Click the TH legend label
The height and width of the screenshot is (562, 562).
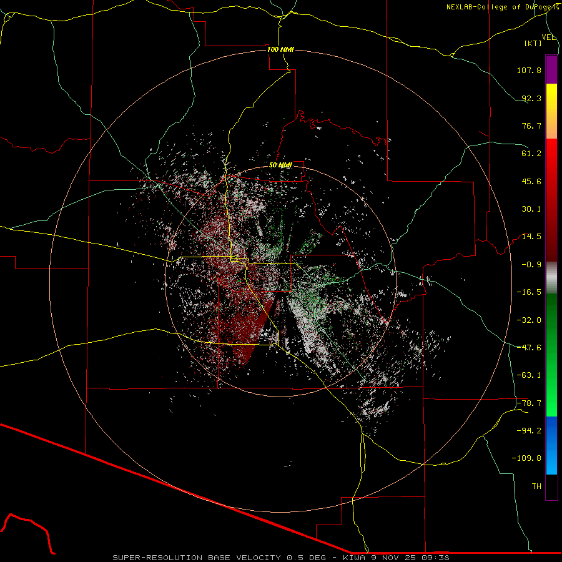[x=536, y=486]
